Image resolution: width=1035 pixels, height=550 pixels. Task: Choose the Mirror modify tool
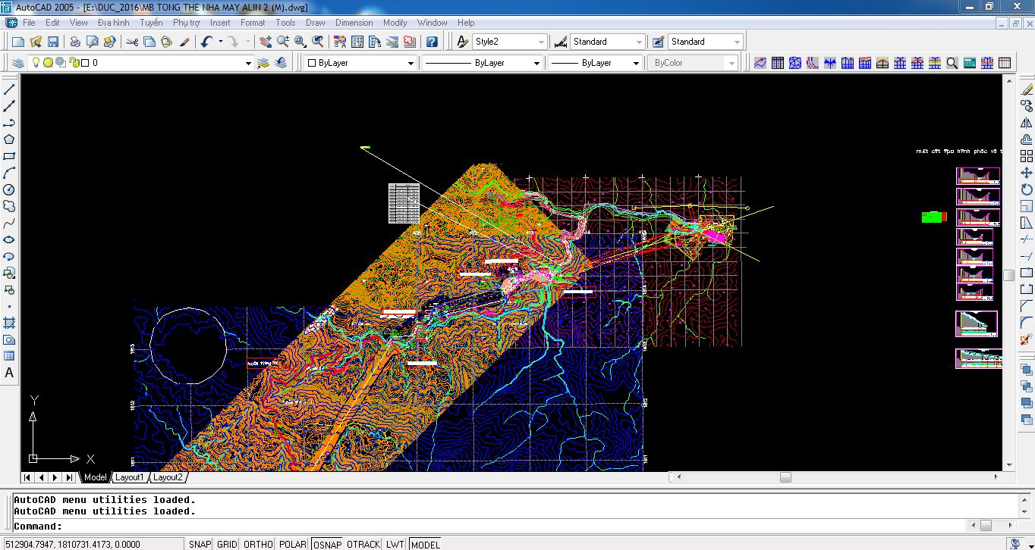click(1027, 123)
